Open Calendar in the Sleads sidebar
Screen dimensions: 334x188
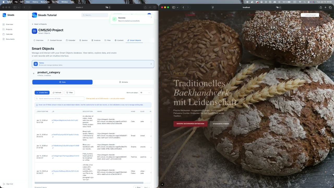tap(8, 34)
